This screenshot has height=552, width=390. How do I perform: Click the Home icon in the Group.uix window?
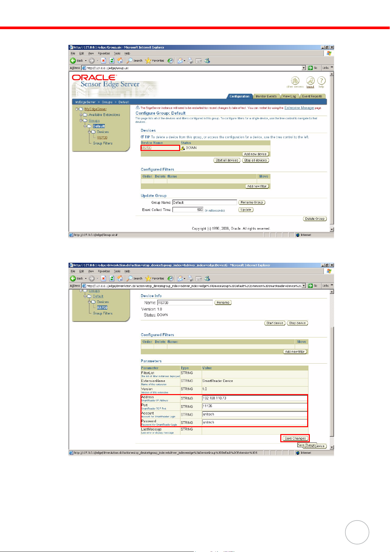coord(120,61)
